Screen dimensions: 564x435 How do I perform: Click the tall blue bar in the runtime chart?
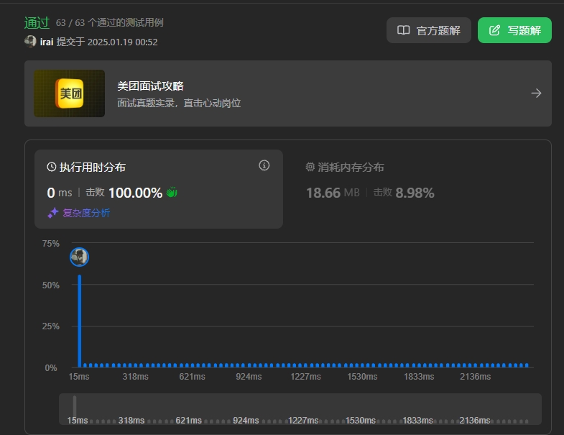click(80, 321)
